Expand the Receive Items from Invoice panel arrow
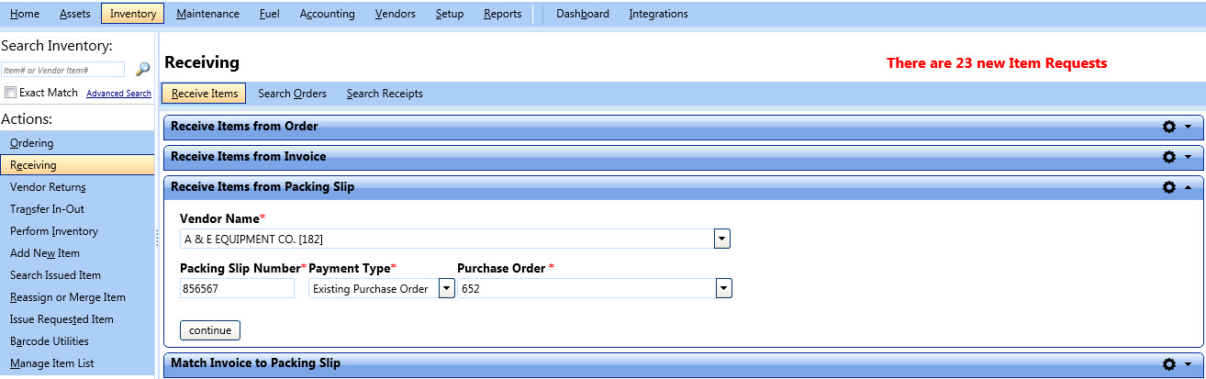 [x=1189, y=157]
